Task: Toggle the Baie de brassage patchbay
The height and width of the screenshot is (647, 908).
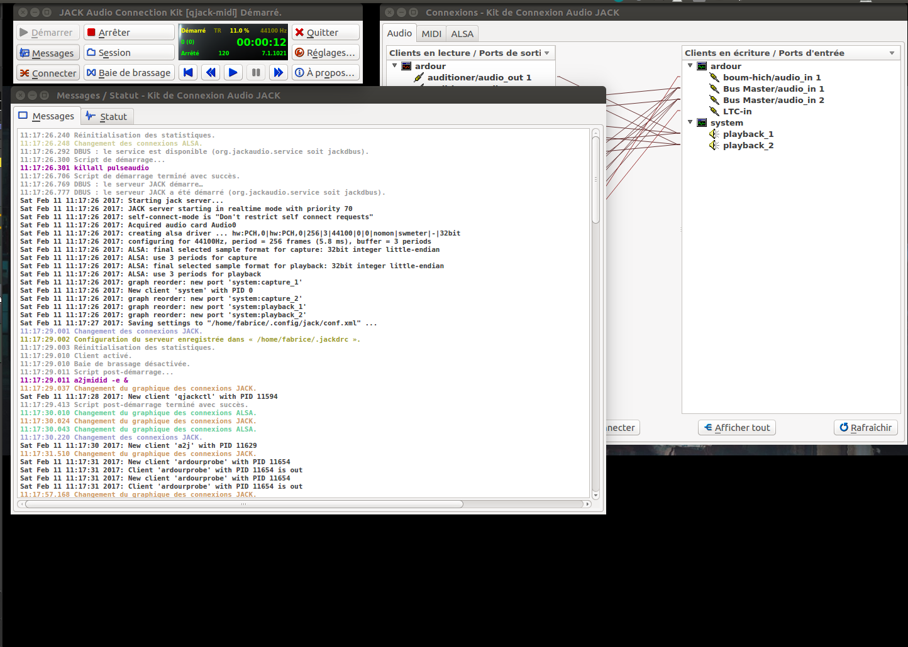Action: pos(129,73)
